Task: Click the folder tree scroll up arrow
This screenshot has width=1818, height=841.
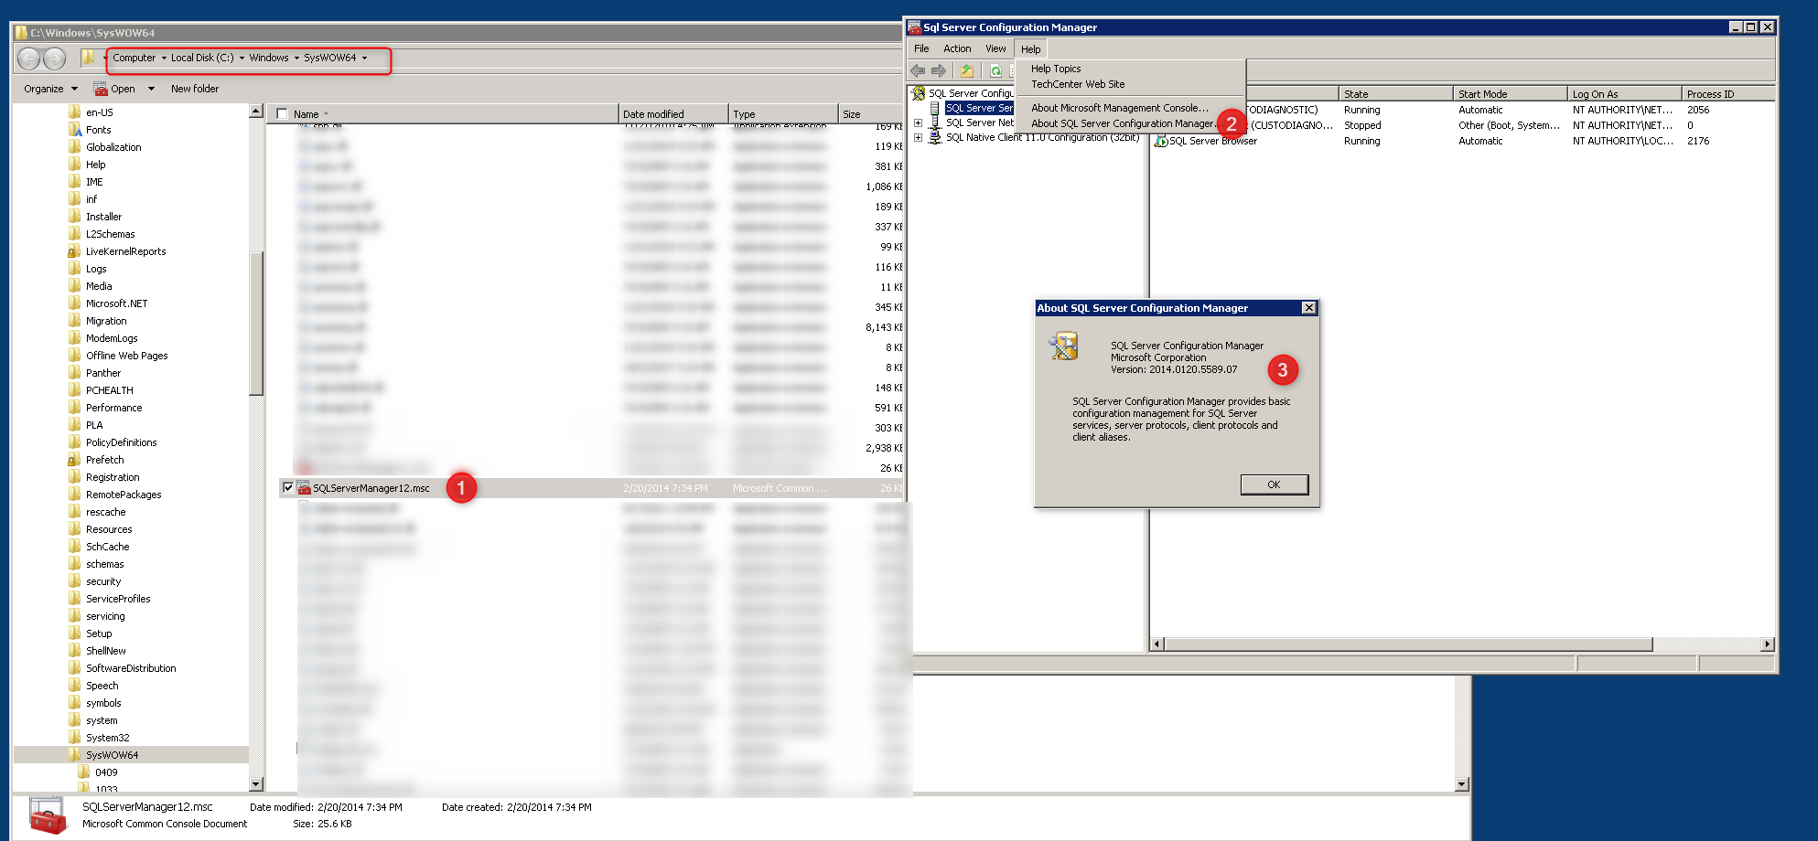Action: pos(256,112)
